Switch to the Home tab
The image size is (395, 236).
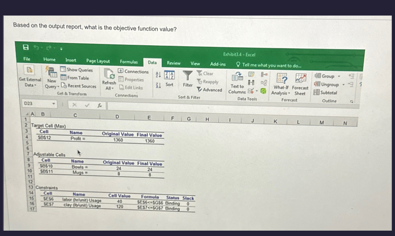49,59
